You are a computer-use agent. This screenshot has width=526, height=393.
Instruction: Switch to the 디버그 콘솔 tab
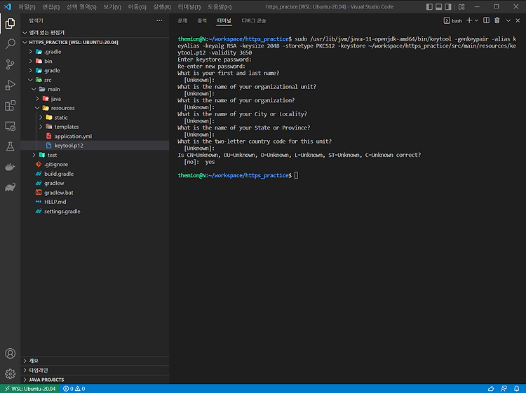pos(254,21)
